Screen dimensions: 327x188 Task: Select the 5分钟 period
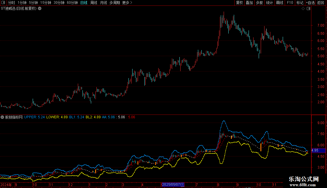pyautogui.click(x=33, y=3)
